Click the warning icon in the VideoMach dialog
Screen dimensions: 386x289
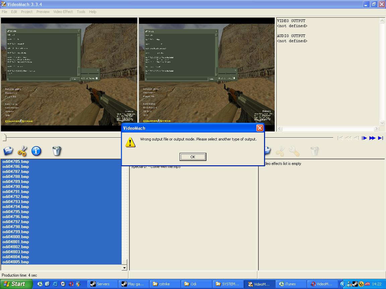coord(130,142)
